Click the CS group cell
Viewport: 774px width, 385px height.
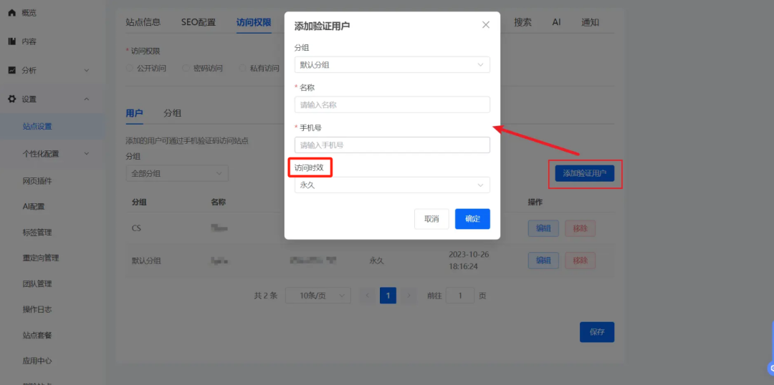point(136,228)
